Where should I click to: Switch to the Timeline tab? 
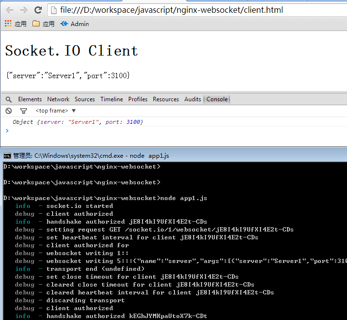click(x=112, y=99)
